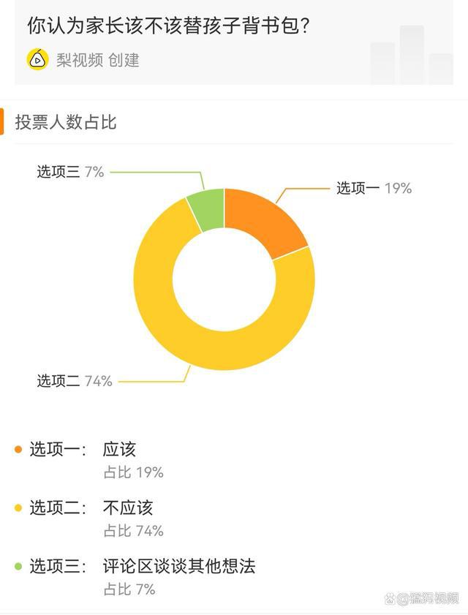The height and width of the screenshot is (615, 468).
Task: Click the 投票人数占比 section header
Action: 66,122
